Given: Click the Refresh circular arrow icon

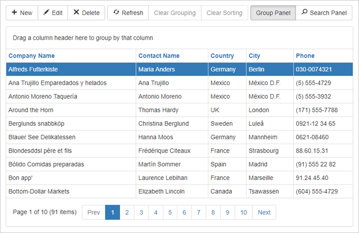Looking at the screenshot, I should tap(116, 12).
